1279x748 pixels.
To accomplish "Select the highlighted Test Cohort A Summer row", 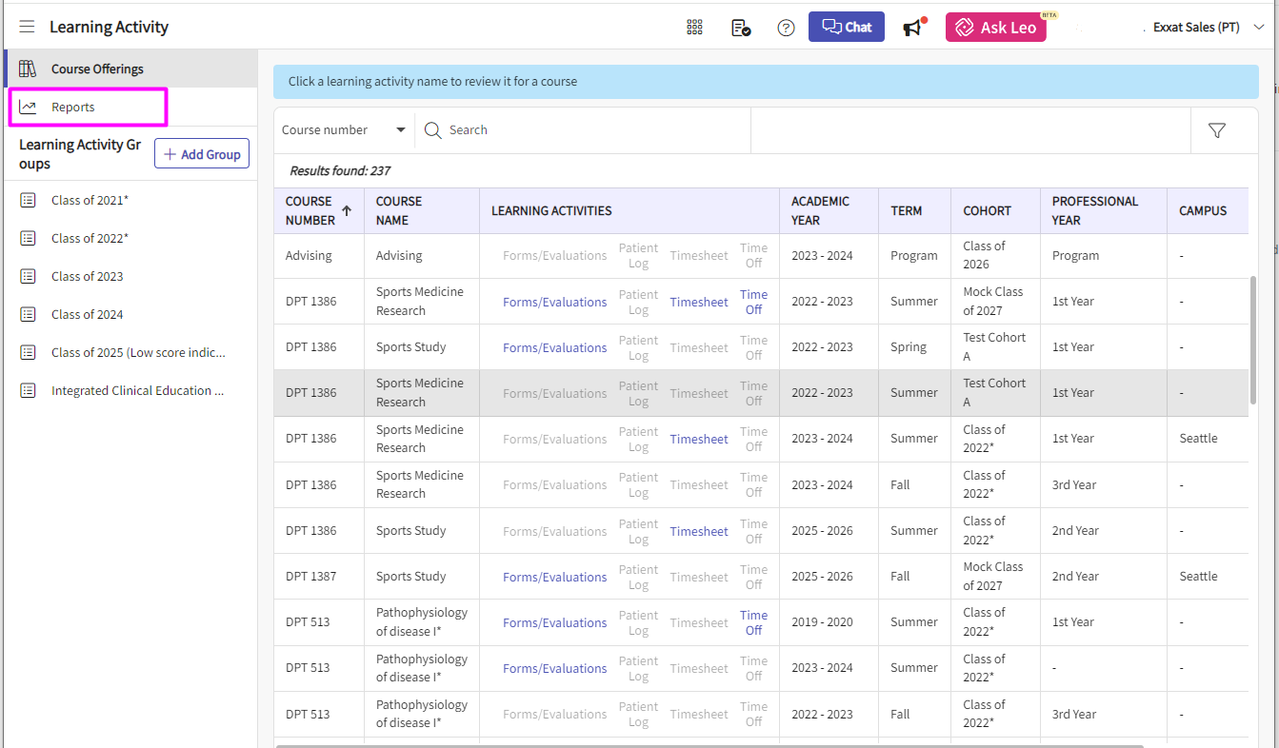I will click(761, 393).
